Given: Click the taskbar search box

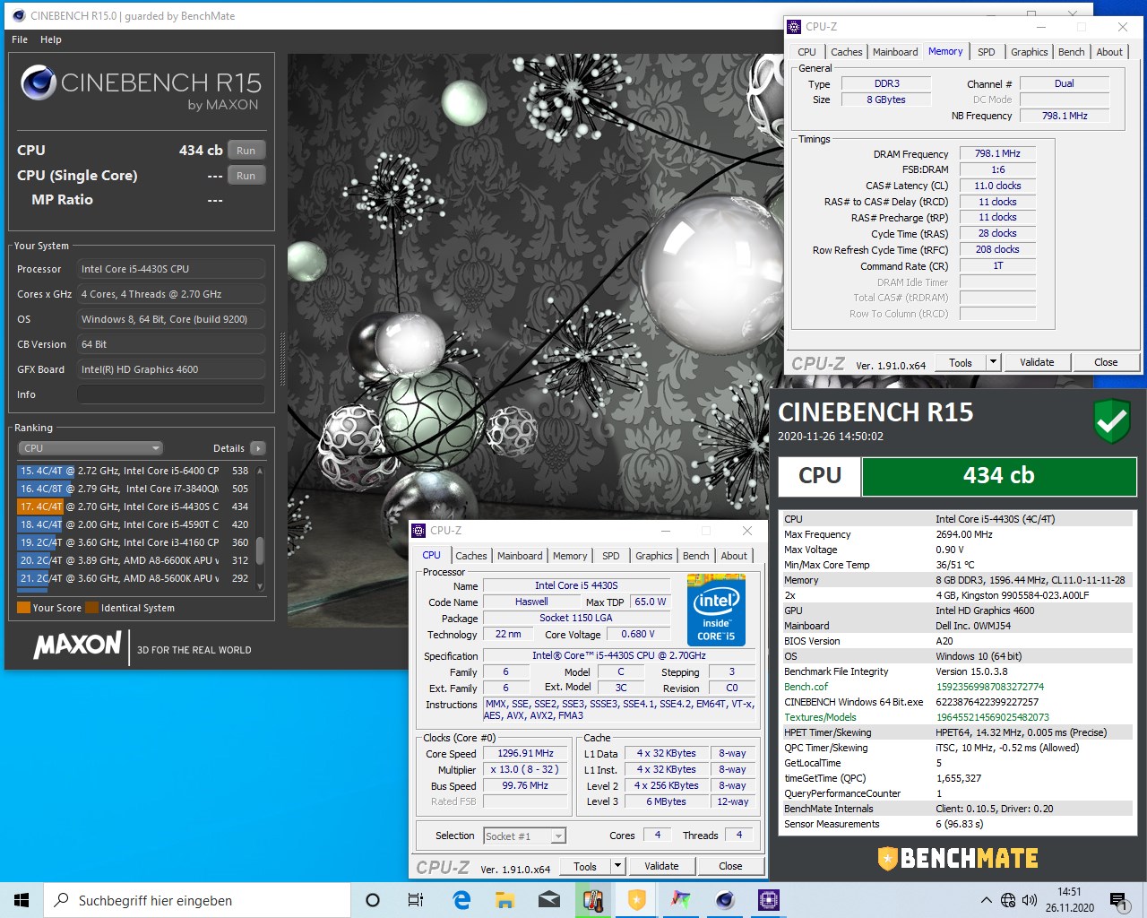Looking at the screenshot, I should click(197, 900).
